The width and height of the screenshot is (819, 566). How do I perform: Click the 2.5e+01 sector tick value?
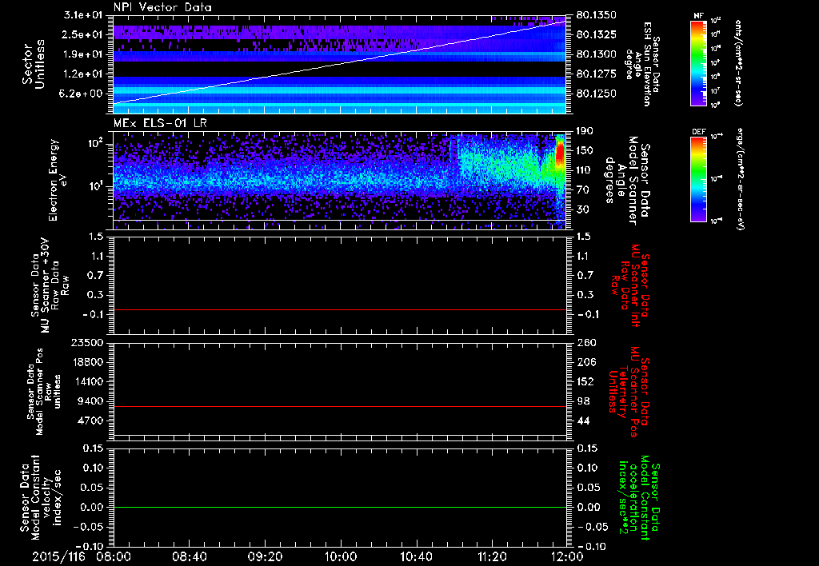[x=82, y=34]
